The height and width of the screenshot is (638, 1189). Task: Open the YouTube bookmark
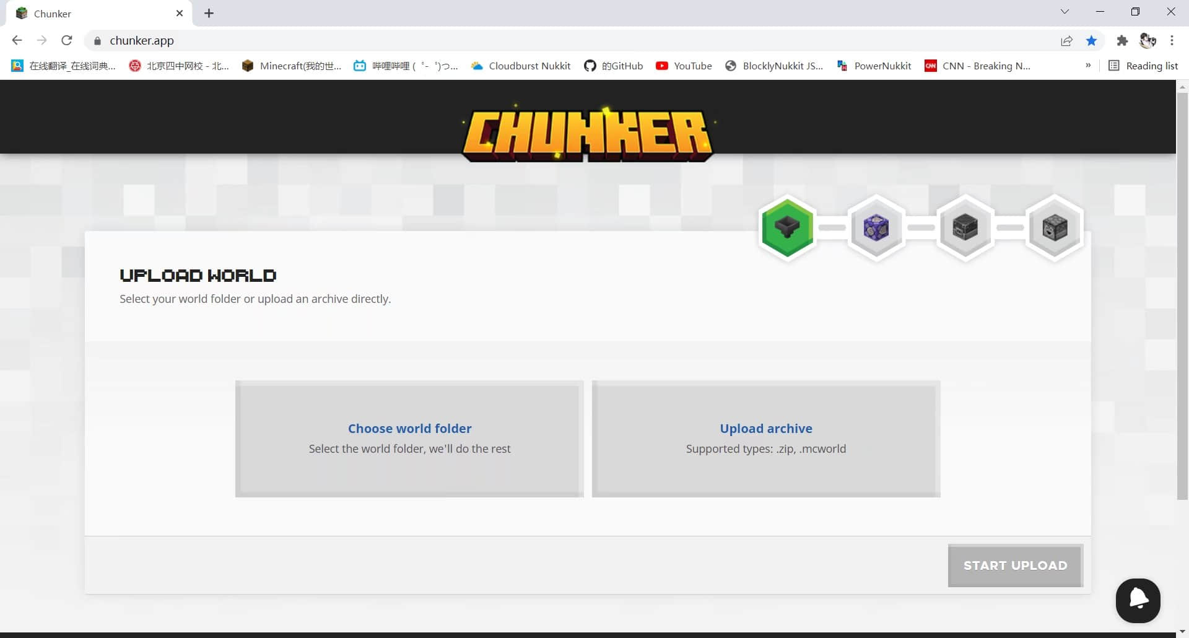coord(684,66)
